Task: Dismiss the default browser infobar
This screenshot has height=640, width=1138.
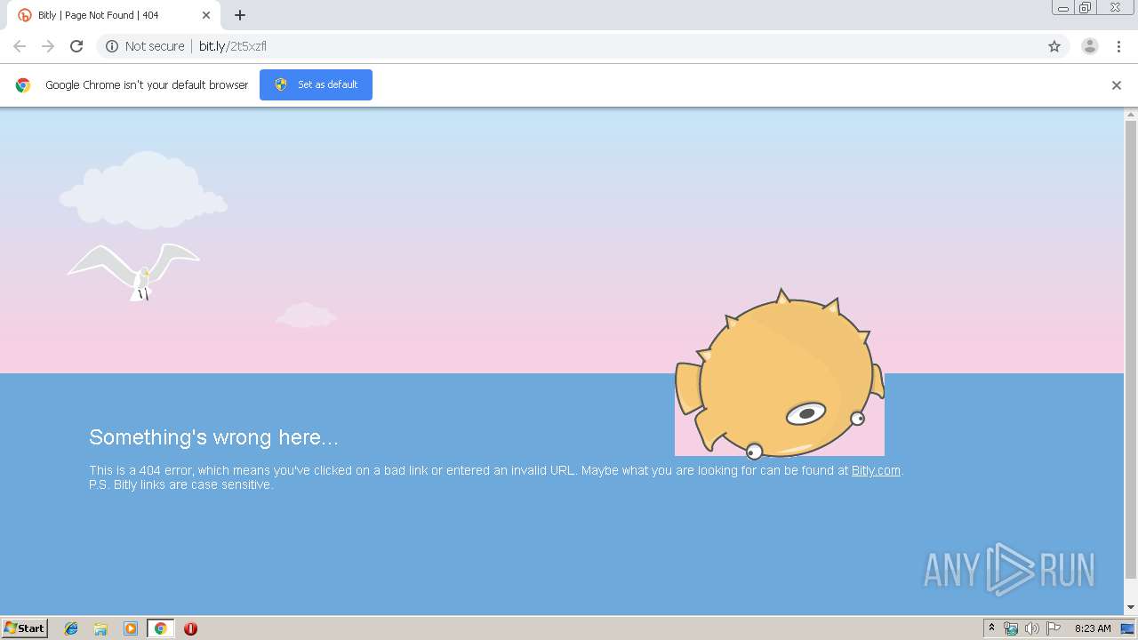Action: [1117, 85]
